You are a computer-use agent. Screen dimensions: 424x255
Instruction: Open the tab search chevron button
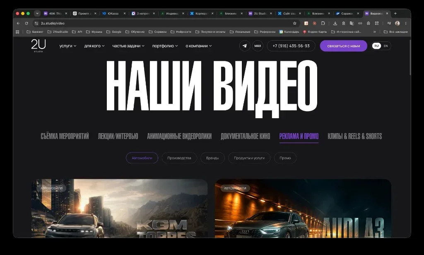pyautogui.click(x=37, y=13)
